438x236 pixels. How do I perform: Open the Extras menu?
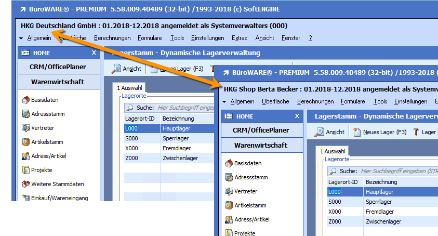239,38
